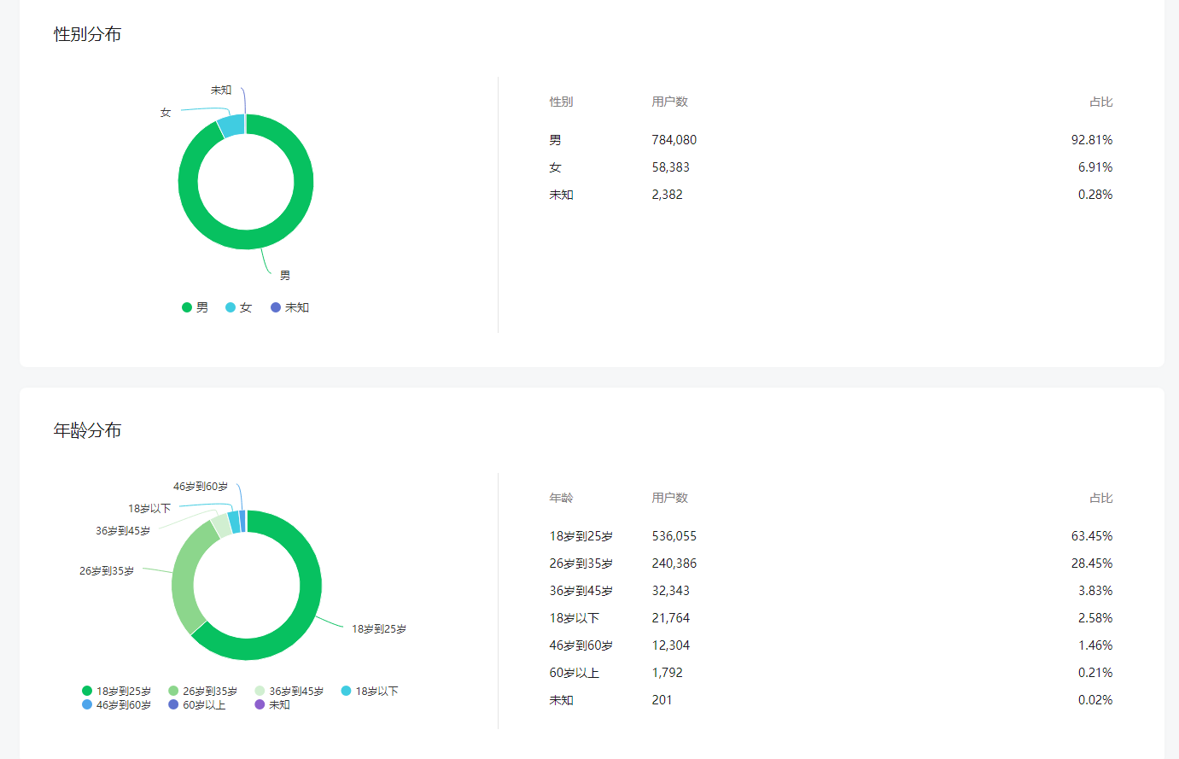
Task: Click the 未知 callout label above gender donut
Action: coord(221,90)
